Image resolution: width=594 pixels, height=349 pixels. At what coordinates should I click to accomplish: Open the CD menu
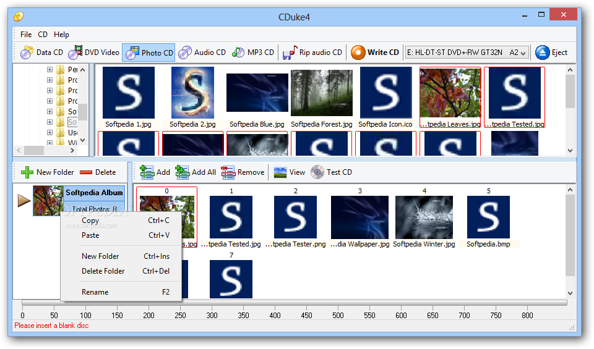click(43, 35)
